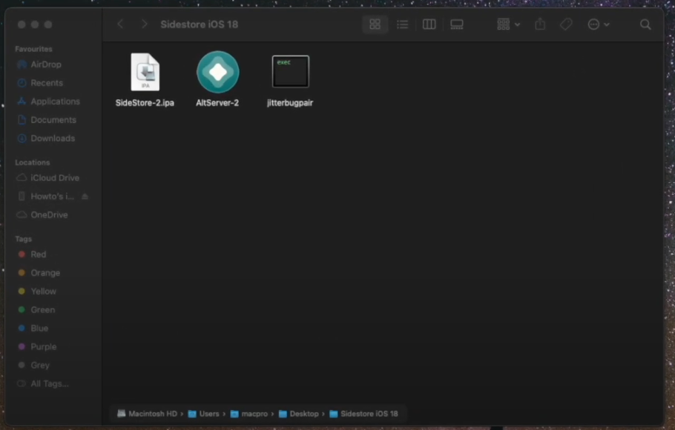
Task: Click the Locations section header
Action: click(33, 162)
